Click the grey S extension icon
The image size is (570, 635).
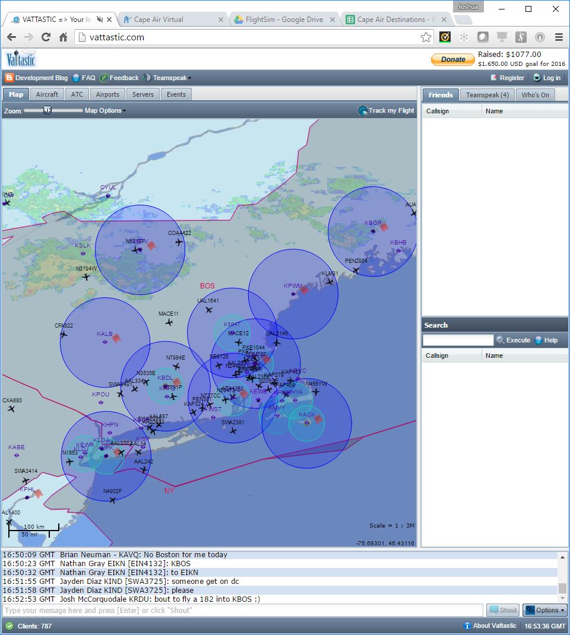point(521,37)
